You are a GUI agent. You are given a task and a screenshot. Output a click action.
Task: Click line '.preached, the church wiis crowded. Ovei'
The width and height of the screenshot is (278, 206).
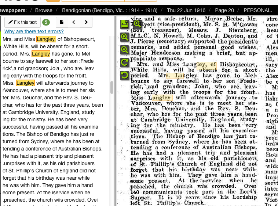coord(50,200)
